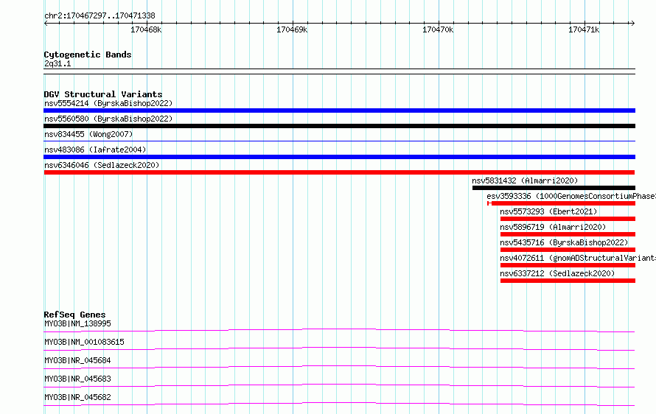Click the red bar under esv3593336
The image size is (656, 414).
click(x=562, y=203)
